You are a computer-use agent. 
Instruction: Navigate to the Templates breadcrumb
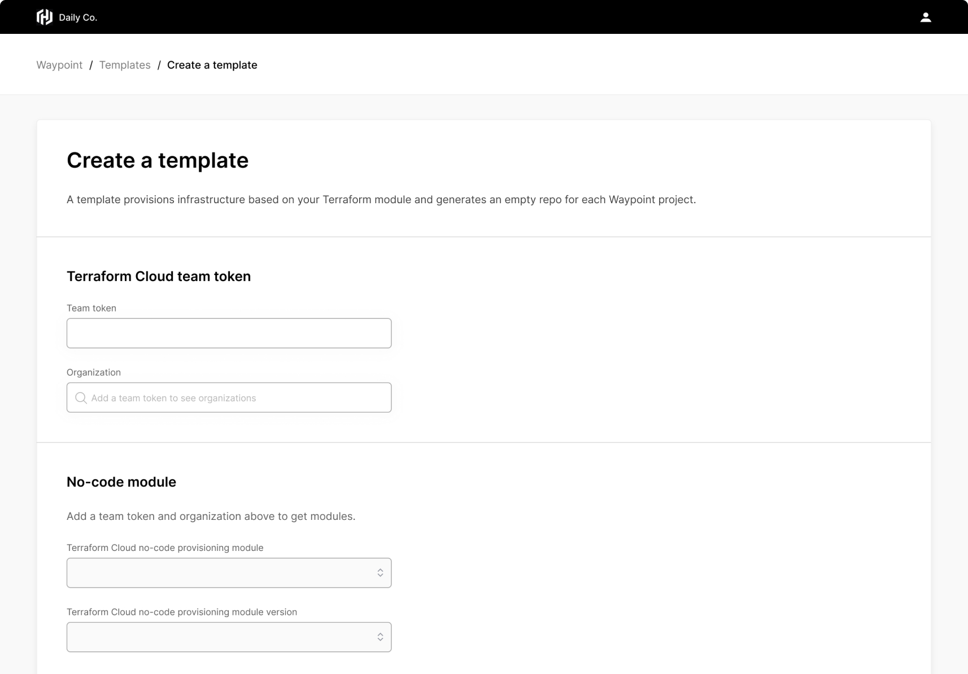pos(125,65)
